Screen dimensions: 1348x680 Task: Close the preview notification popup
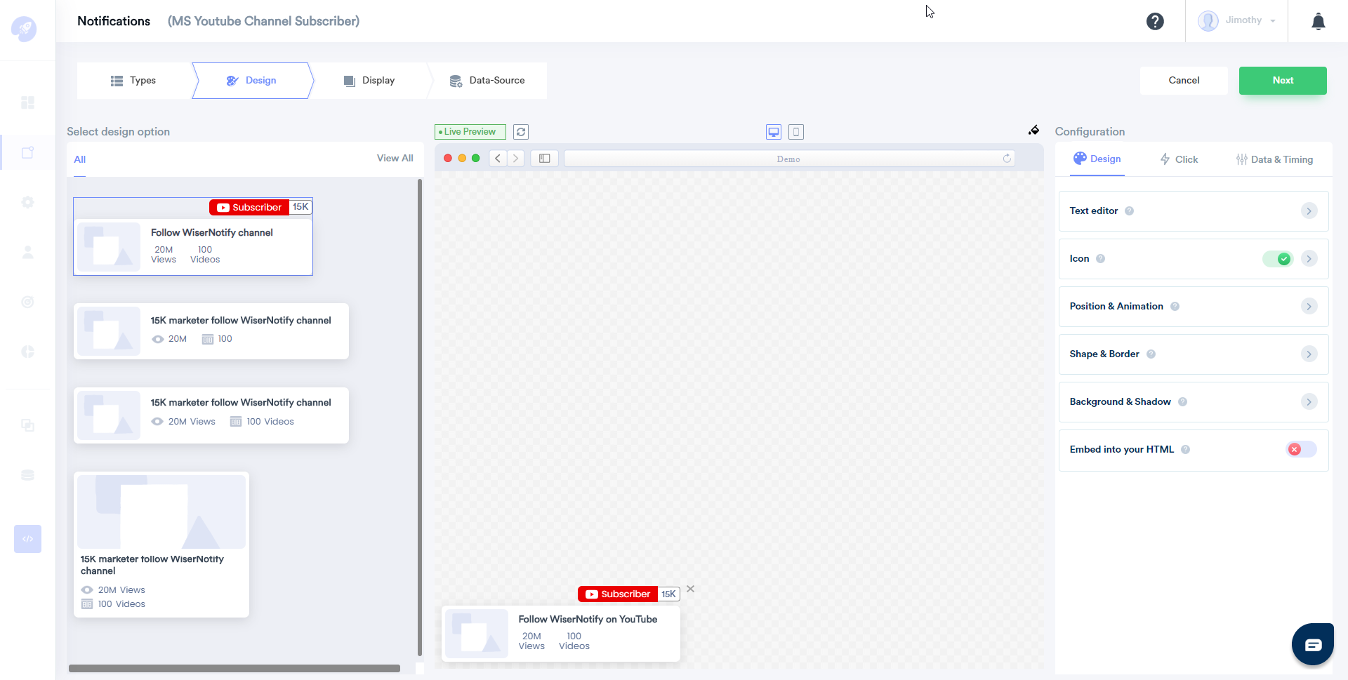tap(691, 589)
